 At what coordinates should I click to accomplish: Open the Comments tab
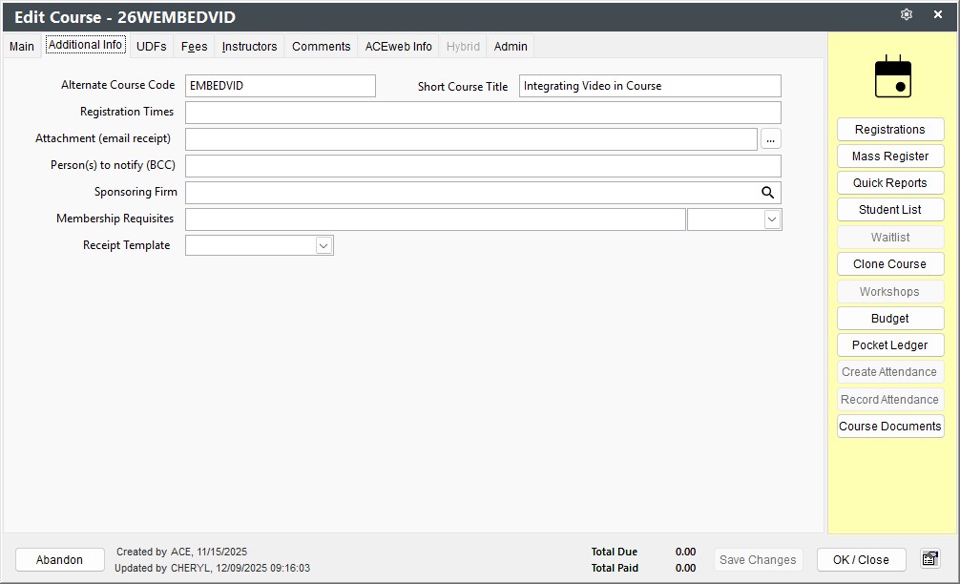322,47
